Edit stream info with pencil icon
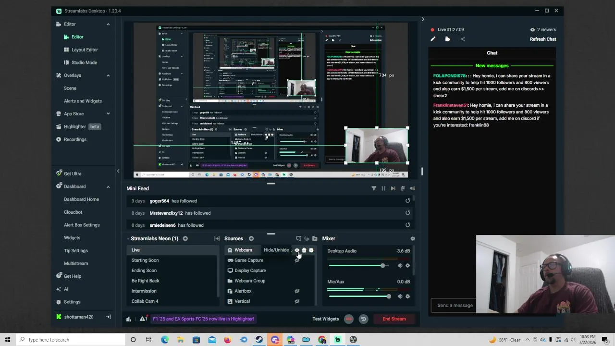This screenshot has height=346, width=615. point(433,39)
